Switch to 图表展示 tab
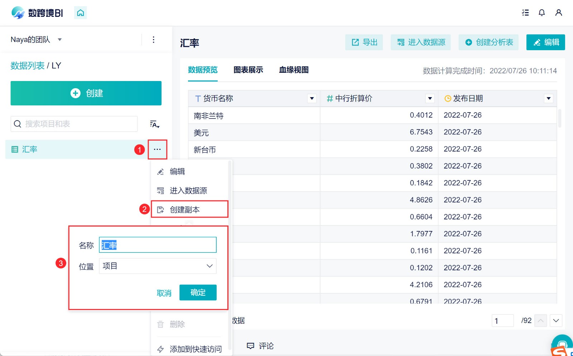Image resolution: width=573 pixels, height=356 pixels. click(x=248, y=70)
